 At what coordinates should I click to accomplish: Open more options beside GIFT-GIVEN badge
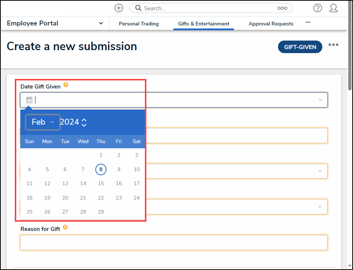tap(333, 45)
